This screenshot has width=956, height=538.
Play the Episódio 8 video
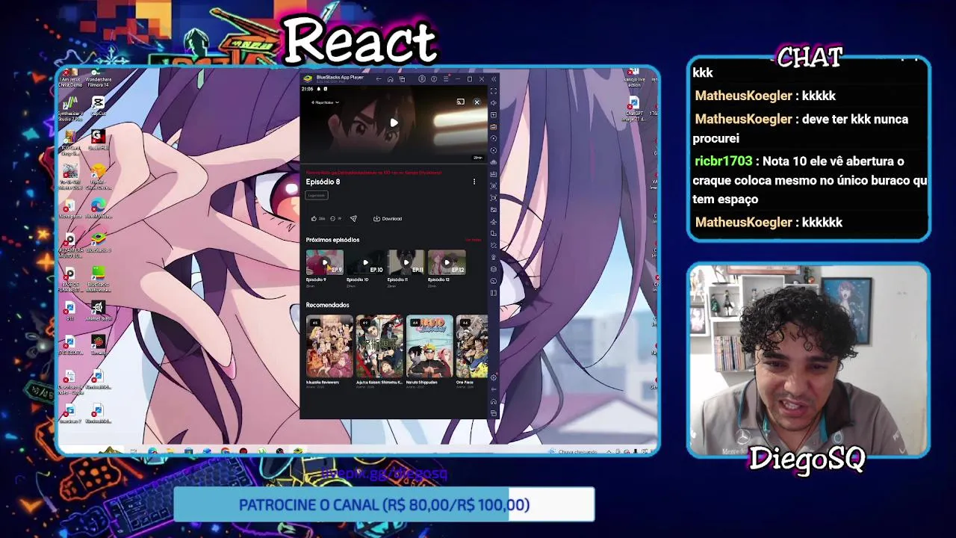[394, 123]
